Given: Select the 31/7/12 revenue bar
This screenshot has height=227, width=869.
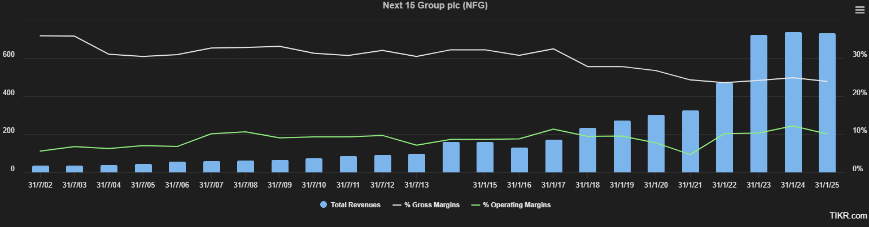Looking at the screenshot, I should [x=383, y=163].
